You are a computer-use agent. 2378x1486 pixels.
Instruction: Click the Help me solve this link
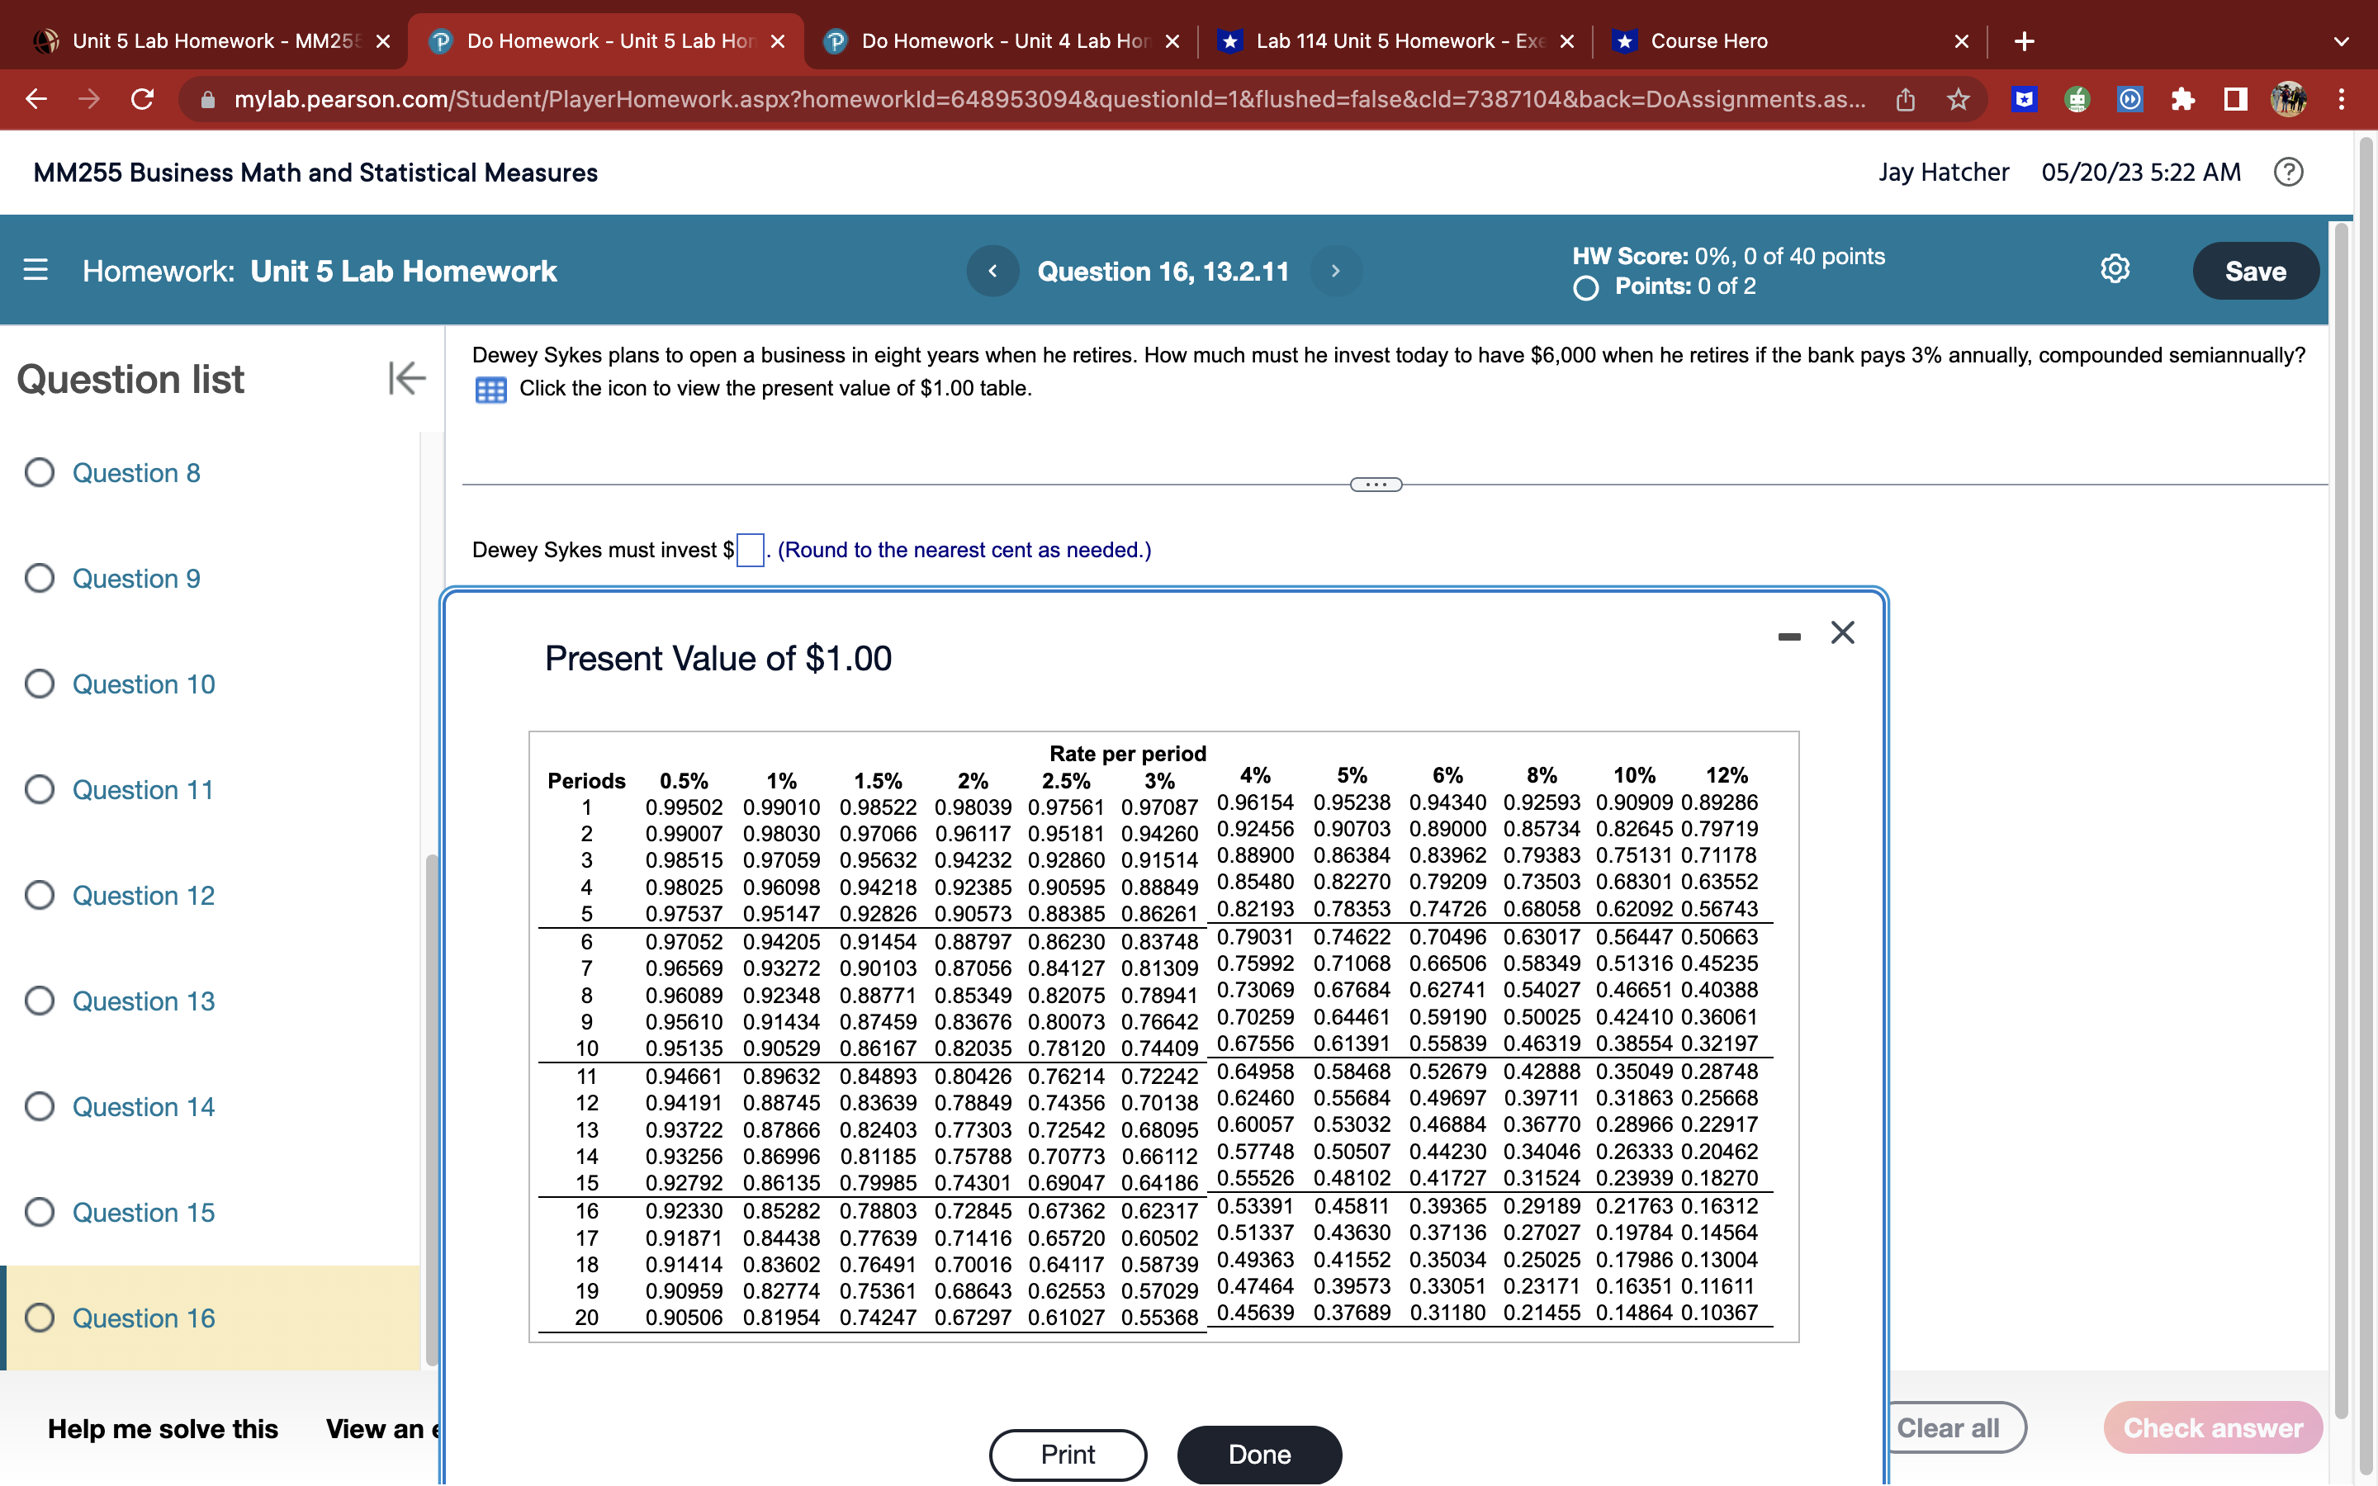(x=162, y=1428)
